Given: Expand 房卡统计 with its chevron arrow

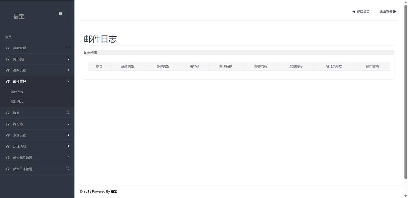Looking at the screenshot, I should 69,59.
